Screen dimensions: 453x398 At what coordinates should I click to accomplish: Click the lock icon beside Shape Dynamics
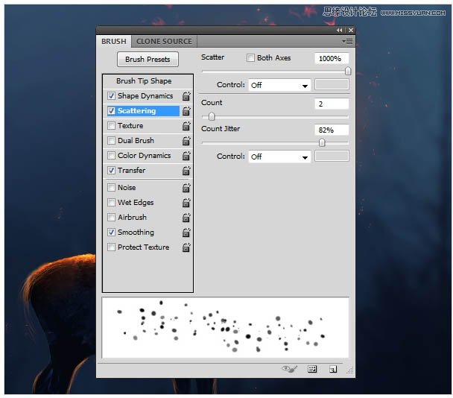pos(186,96)
